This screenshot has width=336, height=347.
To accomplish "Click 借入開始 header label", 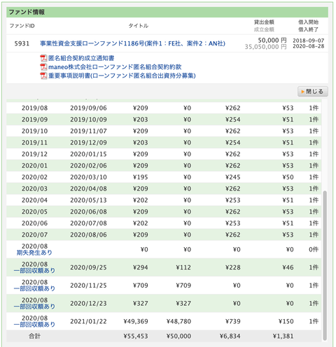I will point(308,22).
